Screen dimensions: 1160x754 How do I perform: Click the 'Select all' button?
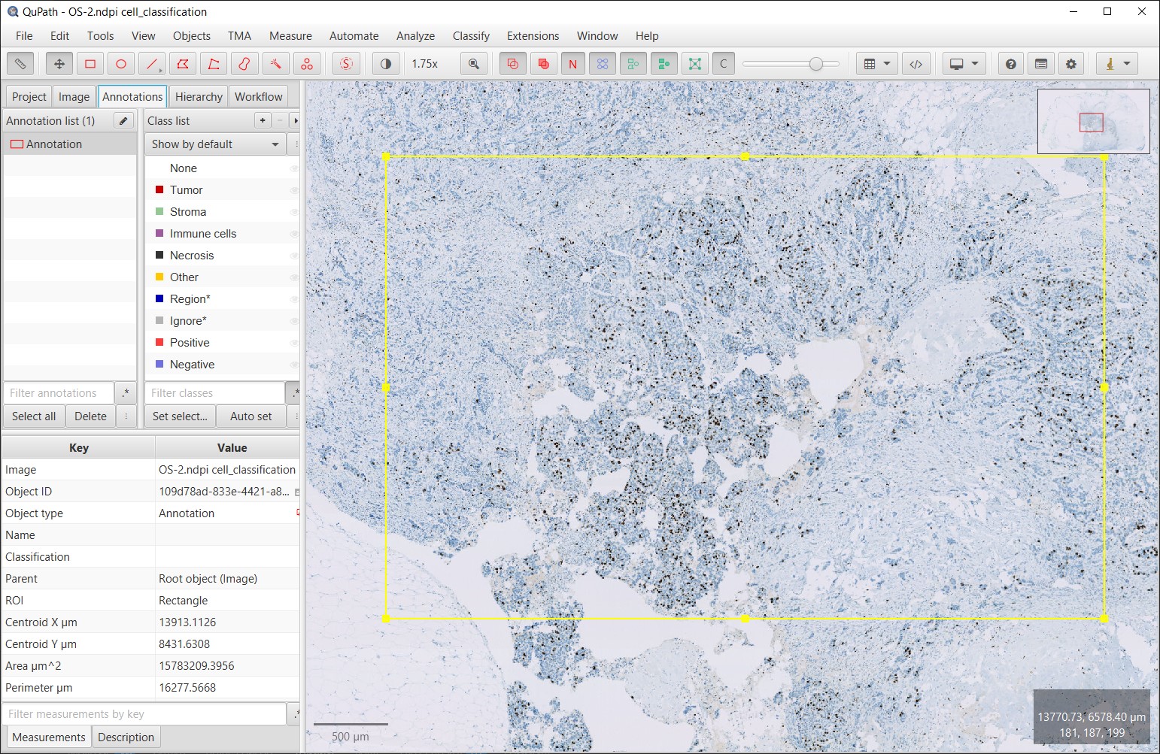(x=34, y=416)
